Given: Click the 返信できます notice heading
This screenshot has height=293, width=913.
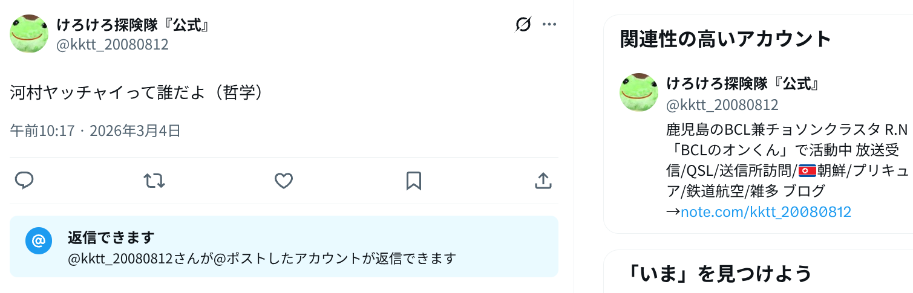Looking at the screenshot, I should coord(111,237).
